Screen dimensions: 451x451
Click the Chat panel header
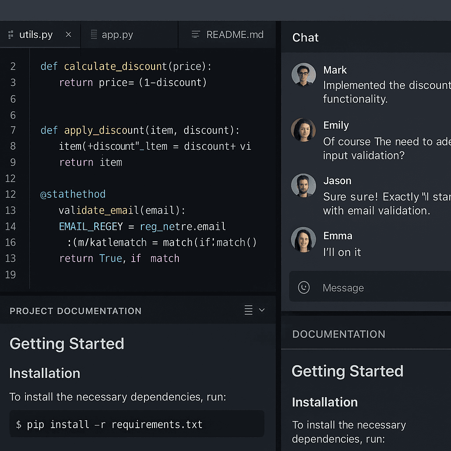(x=305, y=37)
